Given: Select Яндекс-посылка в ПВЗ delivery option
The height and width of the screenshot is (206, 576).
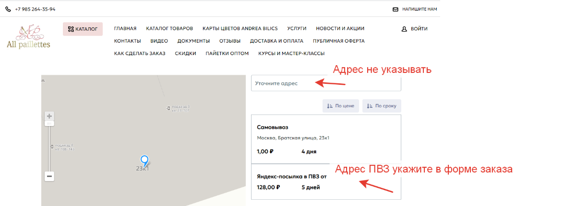Looking at the screenshot, I should [x=326, y=182].
